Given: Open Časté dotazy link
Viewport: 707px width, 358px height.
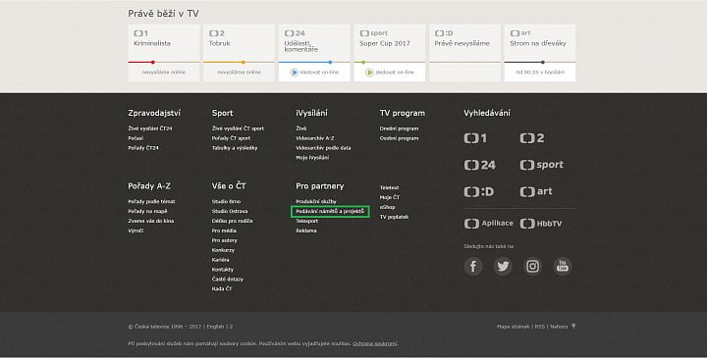Looking at the screenshot, I should click(228, 280).
